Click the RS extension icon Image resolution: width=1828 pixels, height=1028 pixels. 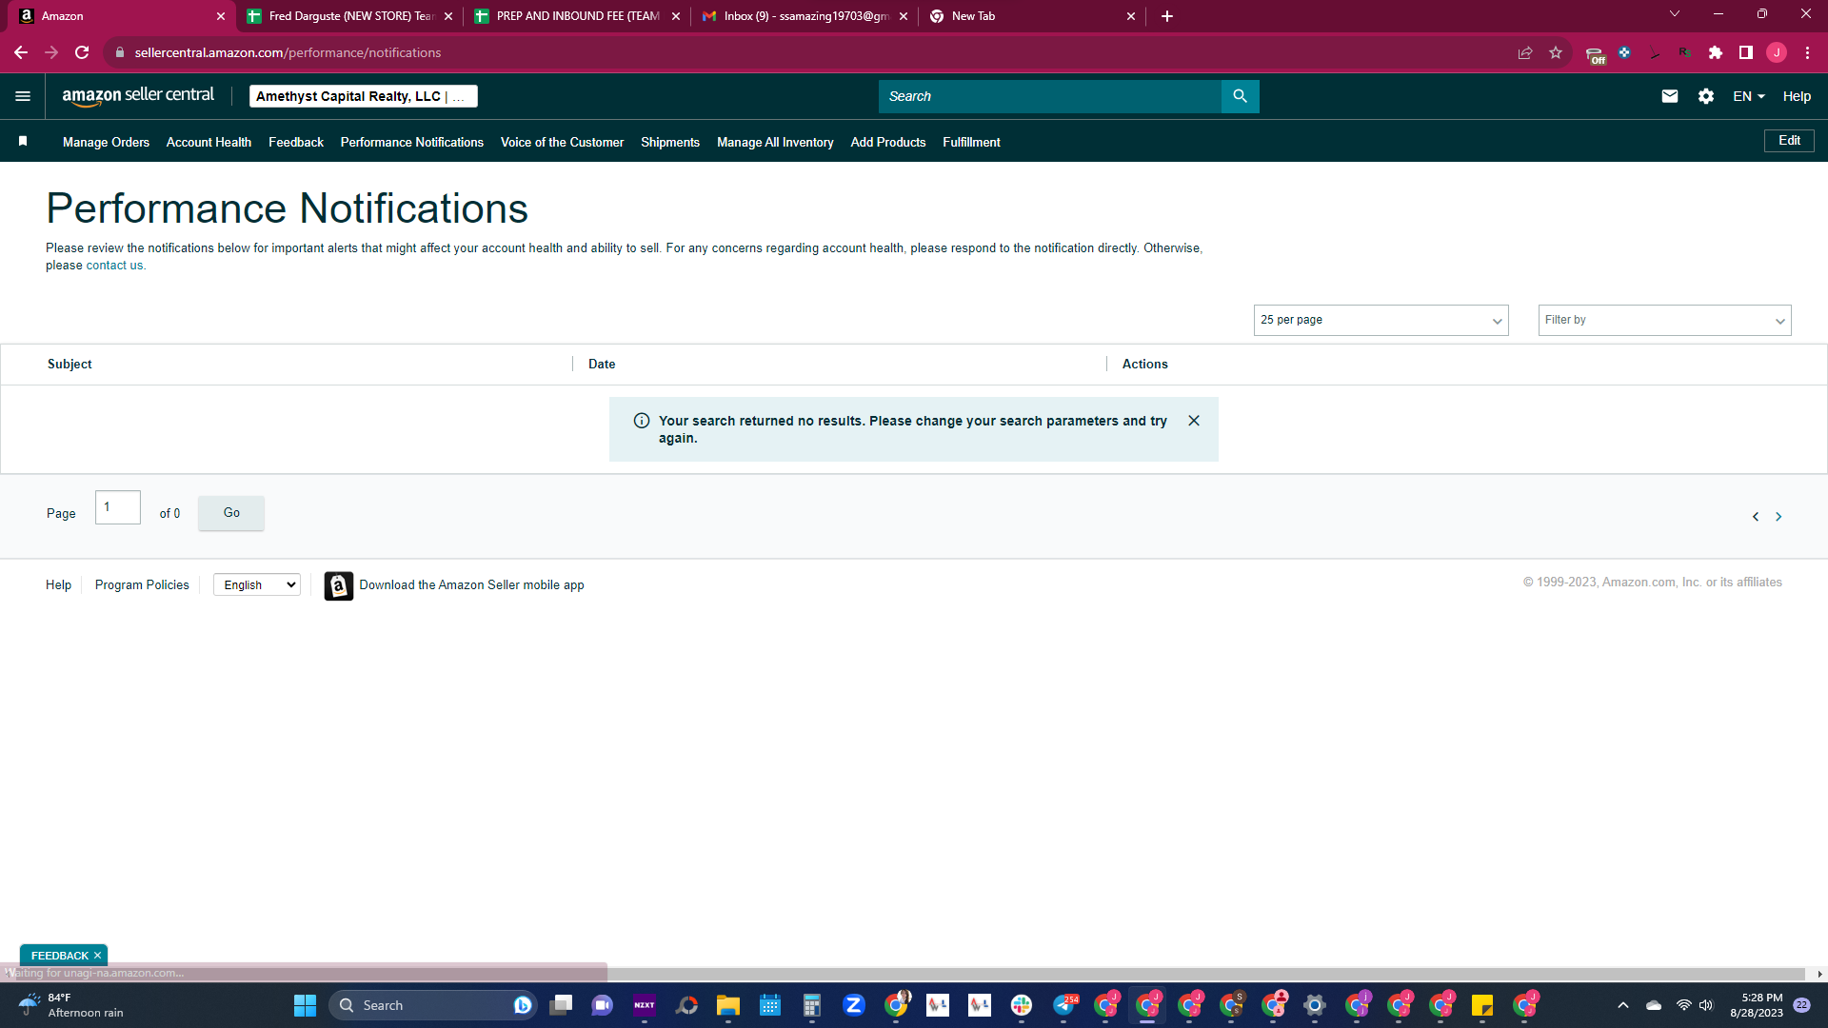tap(1685, 52)
